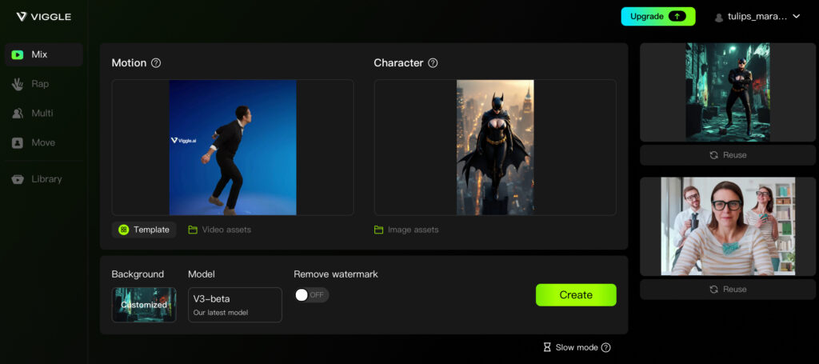
Task: Click the Slow mode hourglass icon
Action: pyautogui.click(x=547, y=347)
